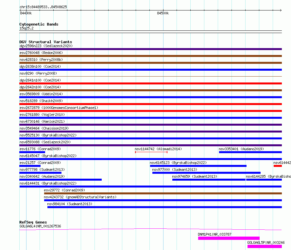The image size is (291, 250).
Task: Click esv3569809 (Uddin2014) variant label
Action: (41, 94)
